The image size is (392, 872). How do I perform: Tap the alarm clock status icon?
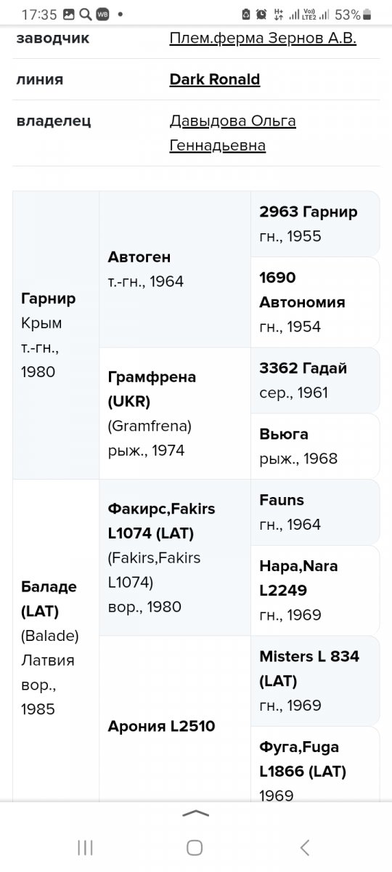261,15
